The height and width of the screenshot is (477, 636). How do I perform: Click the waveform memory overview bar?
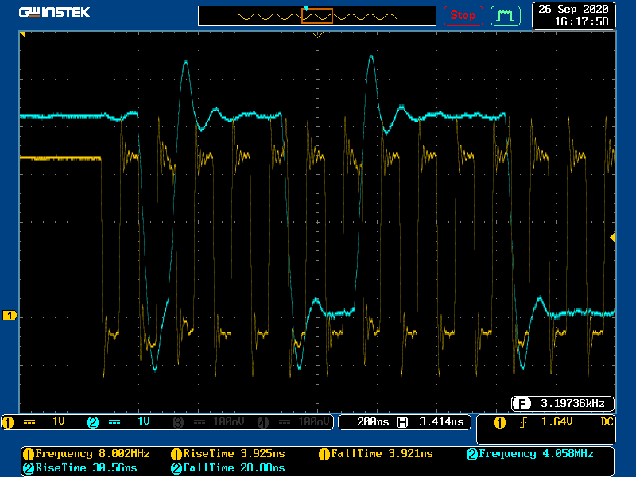pyautogui.click(x=317, y=16)
